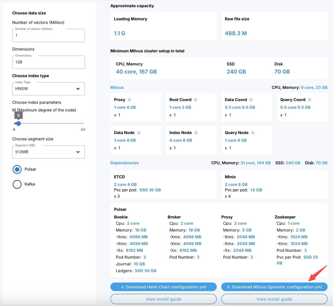View install guide under Helm Chart button

point(163,299)
